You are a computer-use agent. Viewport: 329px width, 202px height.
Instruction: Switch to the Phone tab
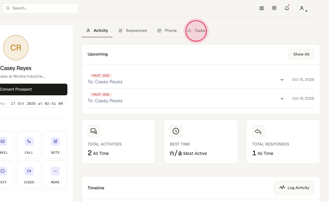point(167,31)
